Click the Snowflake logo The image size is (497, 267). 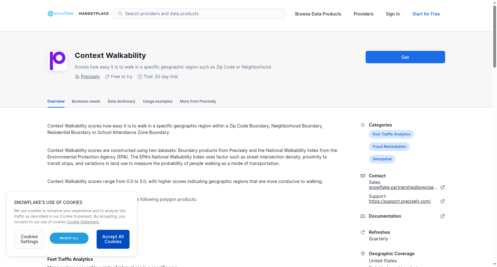pyautogui.click(x=61, y=14)
